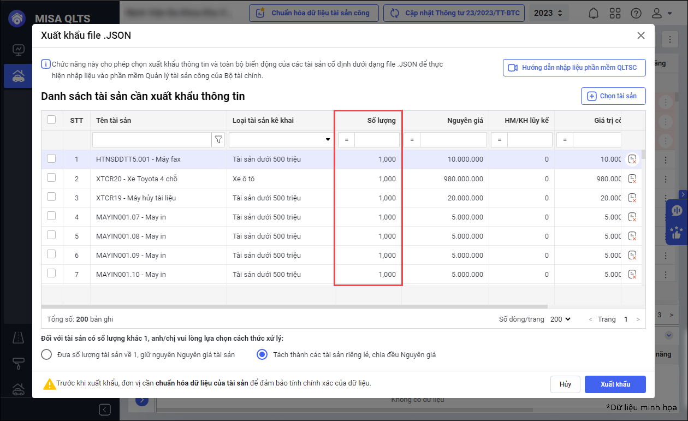Click the info icon beside the description text

click(x=46, y=64)
